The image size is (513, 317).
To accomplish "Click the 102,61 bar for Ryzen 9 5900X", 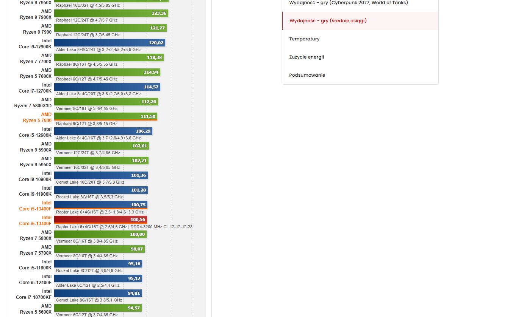I will 102,146.
